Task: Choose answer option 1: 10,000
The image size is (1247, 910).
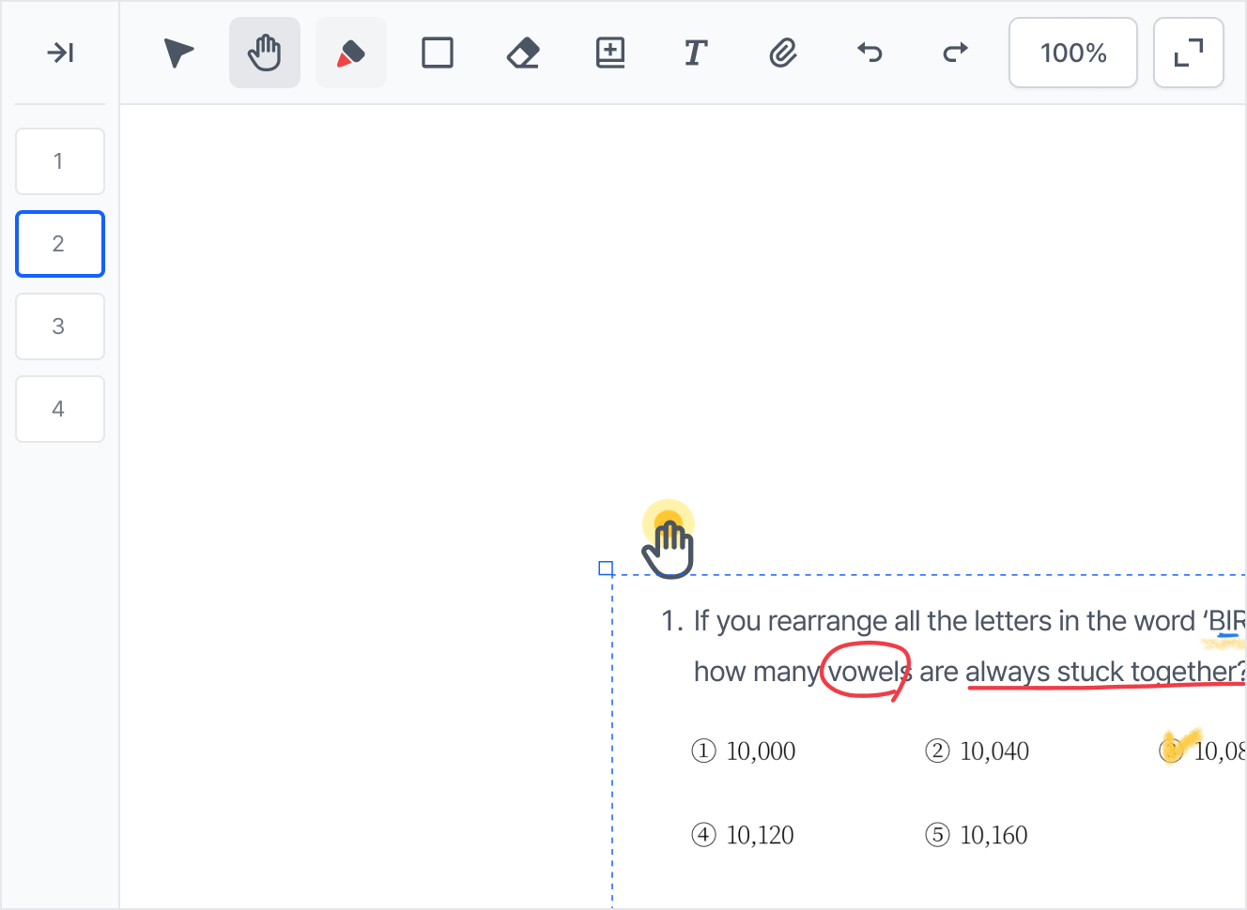Action: point(744,751)
